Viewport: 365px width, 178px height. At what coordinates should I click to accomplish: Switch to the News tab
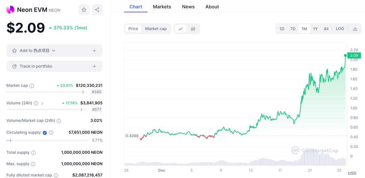188,7
